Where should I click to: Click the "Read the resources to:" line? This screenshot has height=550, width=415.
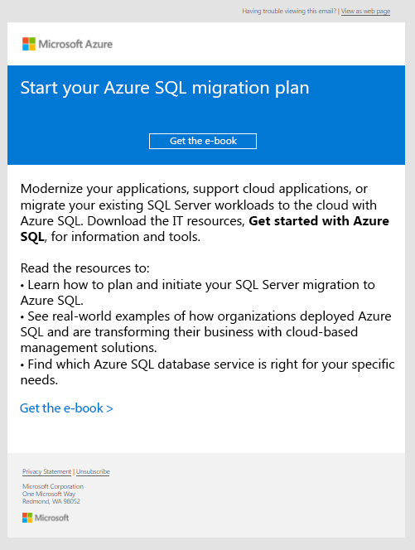(x=84, y=268)
